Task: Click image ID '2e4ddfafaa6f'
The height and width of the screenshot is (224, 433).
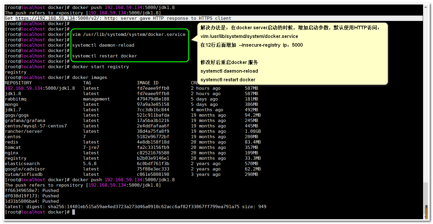Action: pyautogui.click(x=153, y=126)
